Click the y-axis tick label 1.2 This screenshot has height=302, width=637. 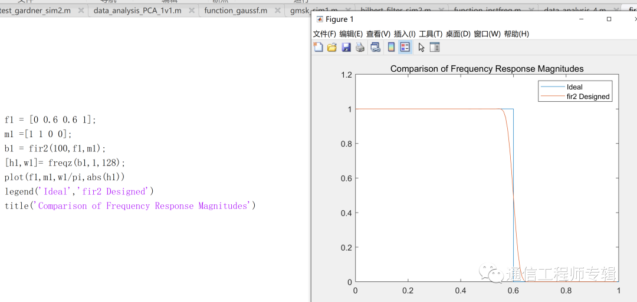tap(346, 75)
